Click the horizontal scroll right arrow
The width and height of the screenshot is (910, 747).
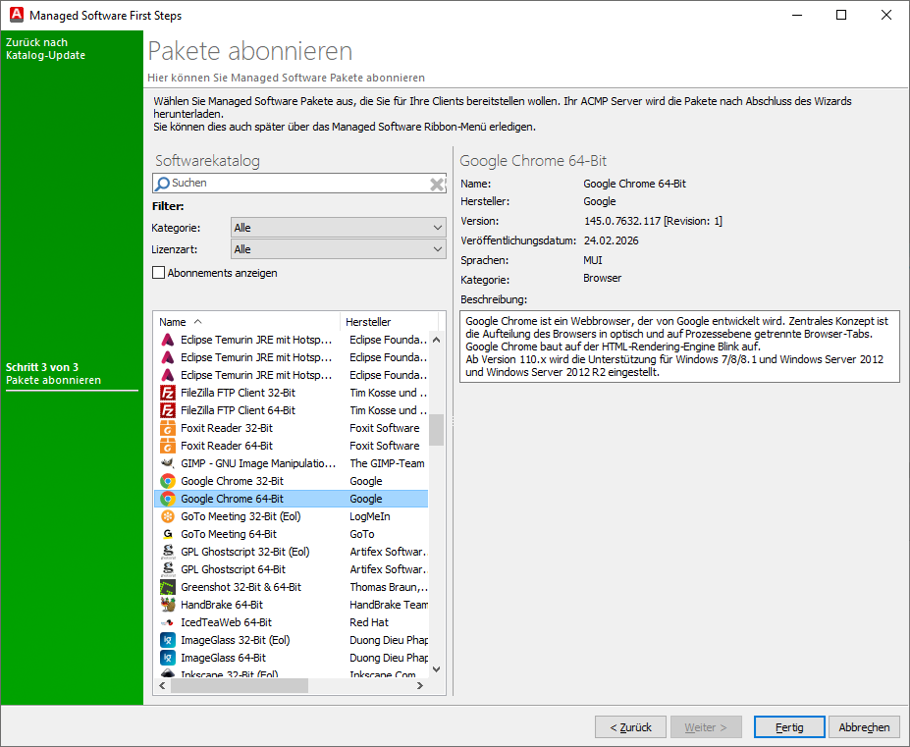point(420,685)
